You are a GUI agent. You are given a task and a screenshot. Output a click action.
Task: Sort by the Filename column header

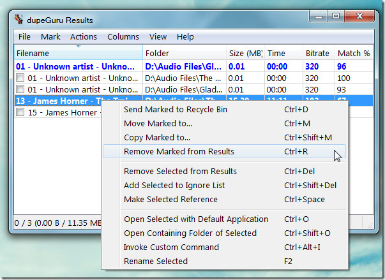tap(79, 53)
